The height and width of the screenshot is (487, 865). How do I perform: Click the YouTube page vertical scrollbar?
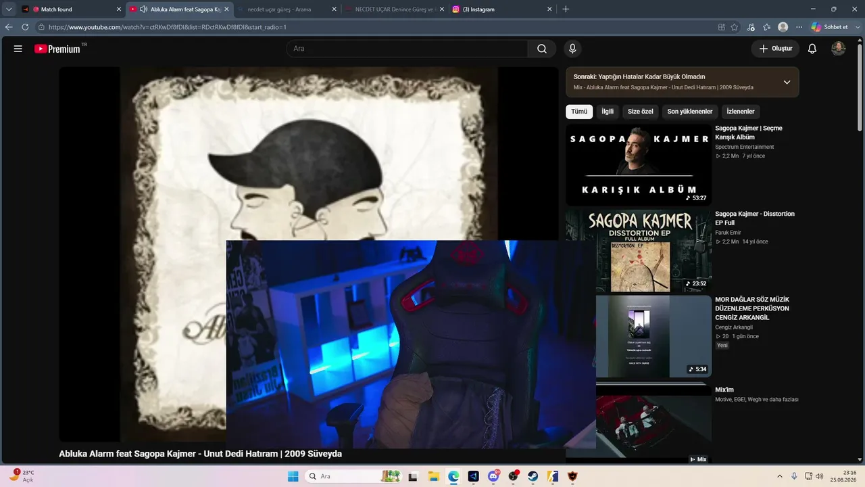(x=860, y=88)
